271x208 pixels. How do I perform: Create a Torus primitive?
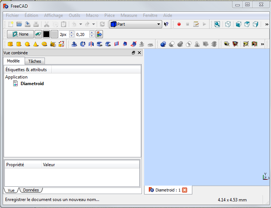coord(44,44)
